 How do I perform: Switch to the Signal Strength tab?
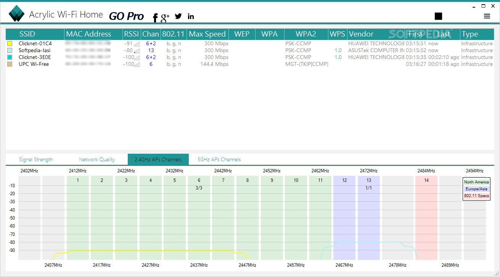36,159
